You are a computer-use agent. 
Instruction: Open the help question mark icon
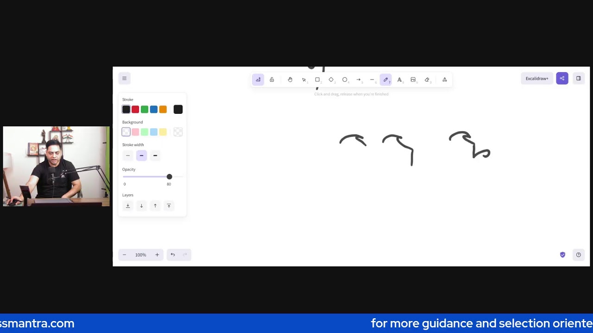[579, 255]
